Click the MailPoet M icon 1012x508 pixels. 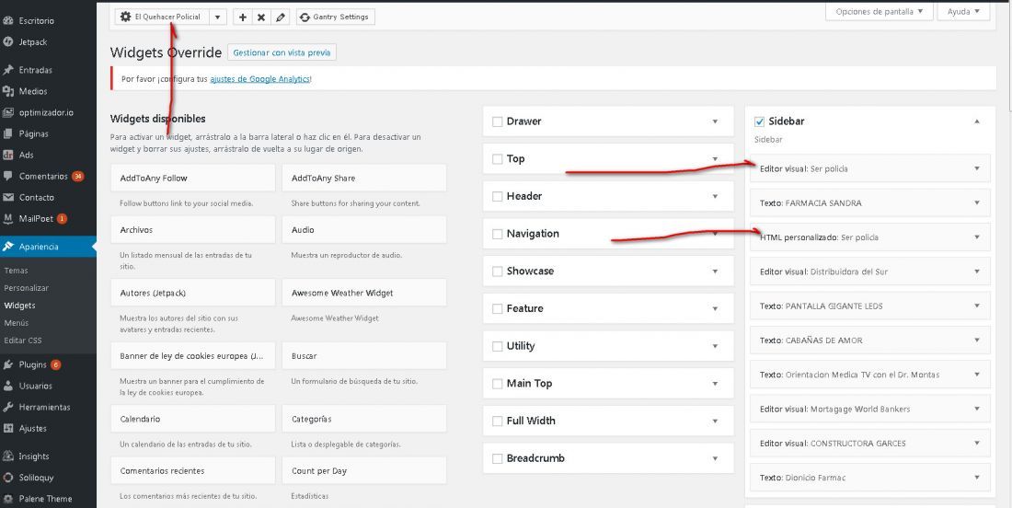tap(8, 219)
